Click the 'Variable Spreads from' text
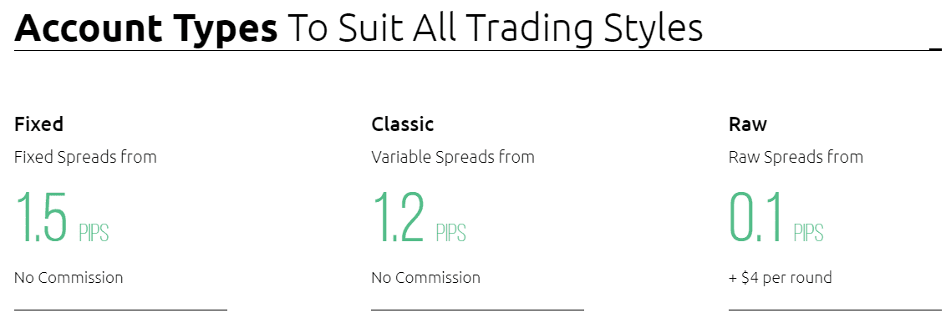This screenshot has width=951, height=328. click(x=453, y=157)
